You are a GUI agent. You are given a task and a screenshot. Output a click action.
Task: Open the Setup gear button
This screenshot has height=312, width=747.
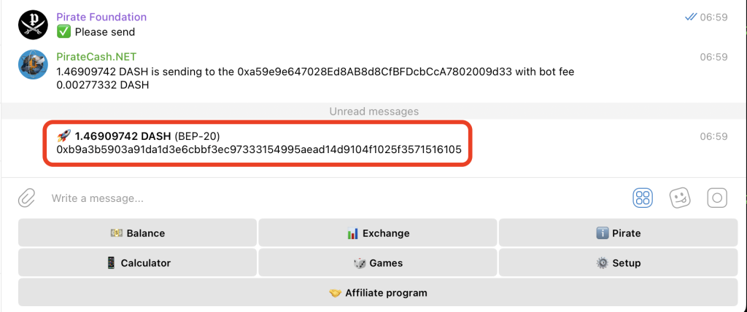click(x=618, y=263)
